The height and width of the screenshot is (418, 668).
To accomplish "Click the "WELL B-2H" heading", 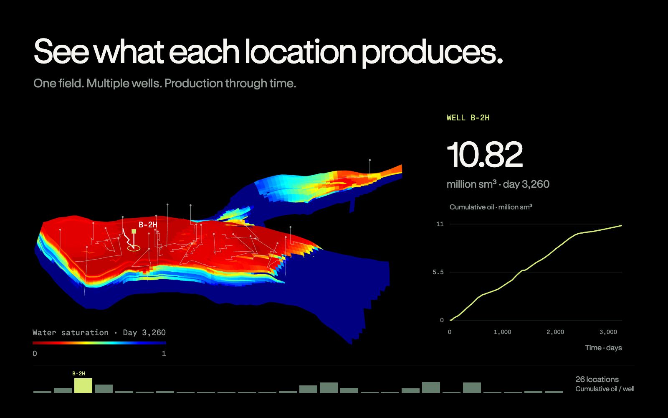I will coord(468,118).
